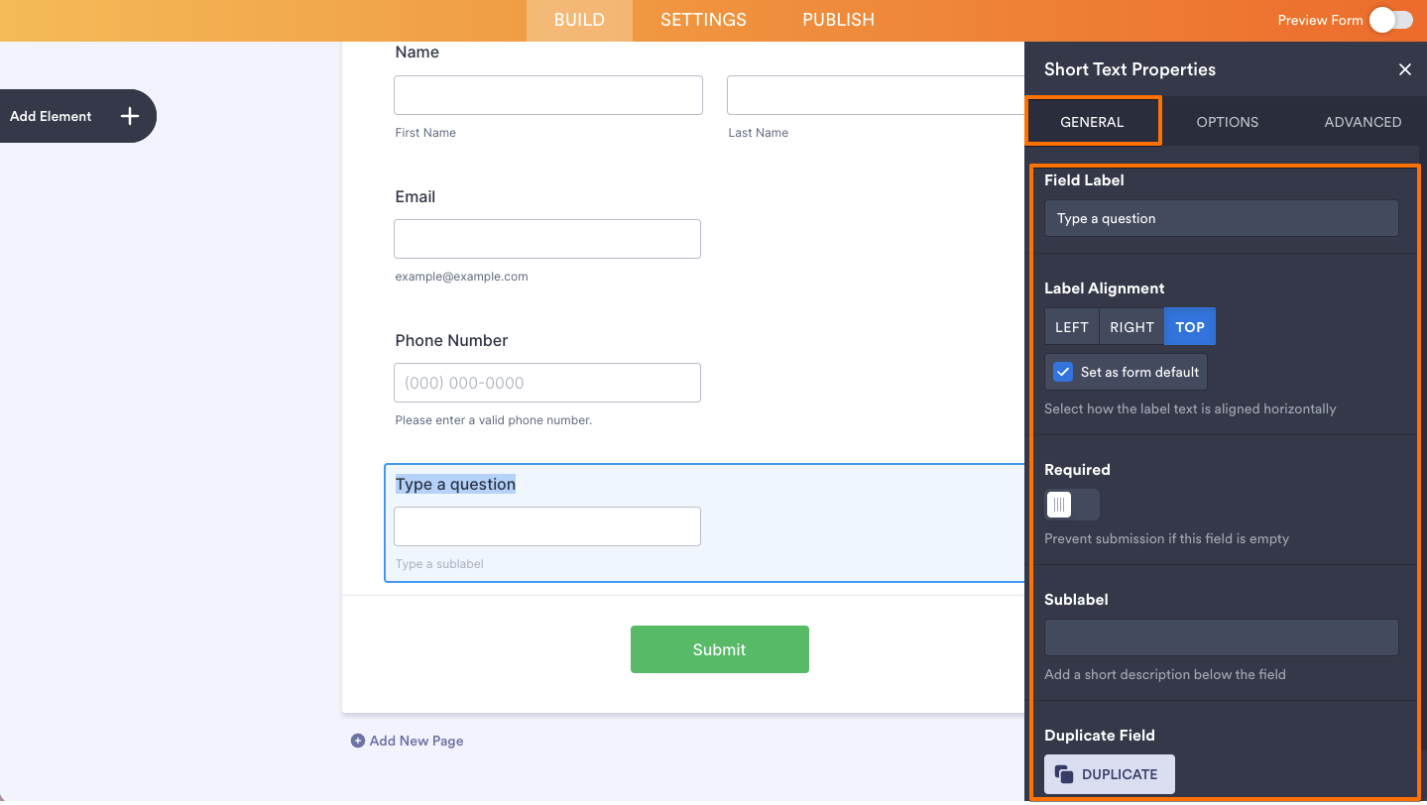Click the Add New Page link

coord(416,741)
